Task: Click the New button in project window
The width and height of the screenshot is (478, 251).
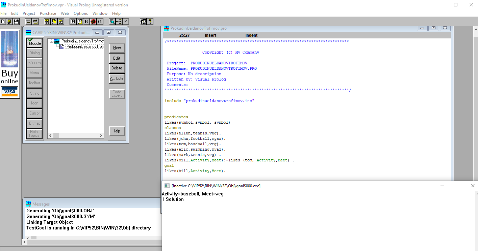Action: point(117,48)
